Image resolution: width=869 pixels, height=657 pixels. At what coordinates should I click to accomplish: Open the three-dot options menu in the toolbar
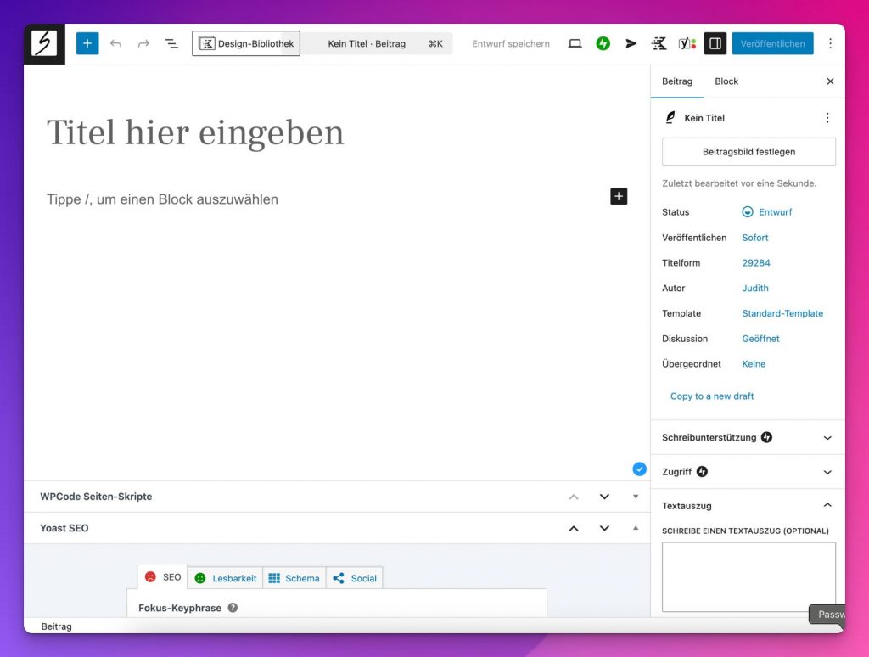coord(830,43)
